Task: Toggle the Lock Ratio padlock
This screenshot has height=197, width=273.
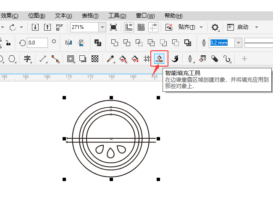Action: pos(8,43)
